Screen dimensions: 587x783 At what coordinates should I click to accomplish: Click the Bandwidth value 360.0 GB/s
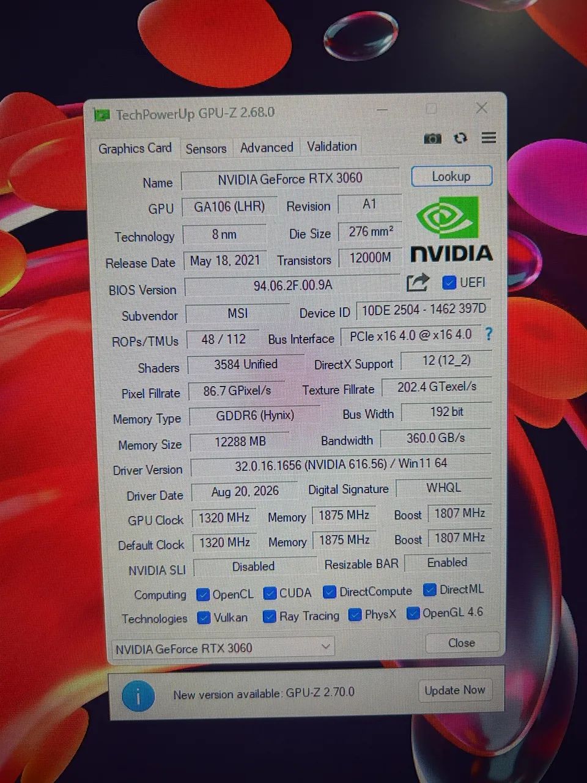435,439
